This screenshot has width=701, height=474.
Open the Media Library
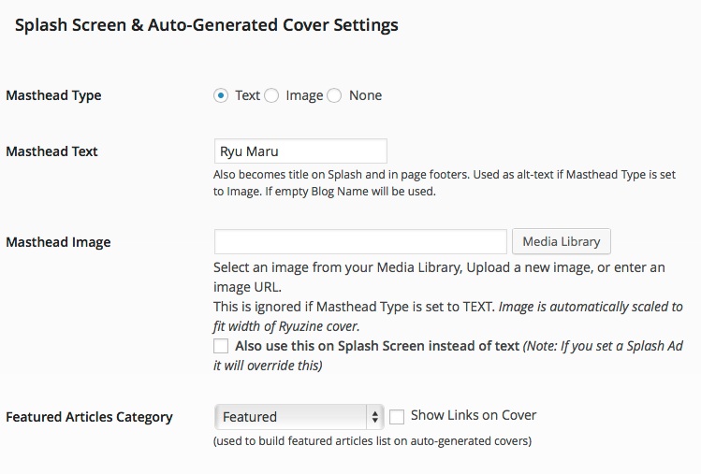pos(562,242)
